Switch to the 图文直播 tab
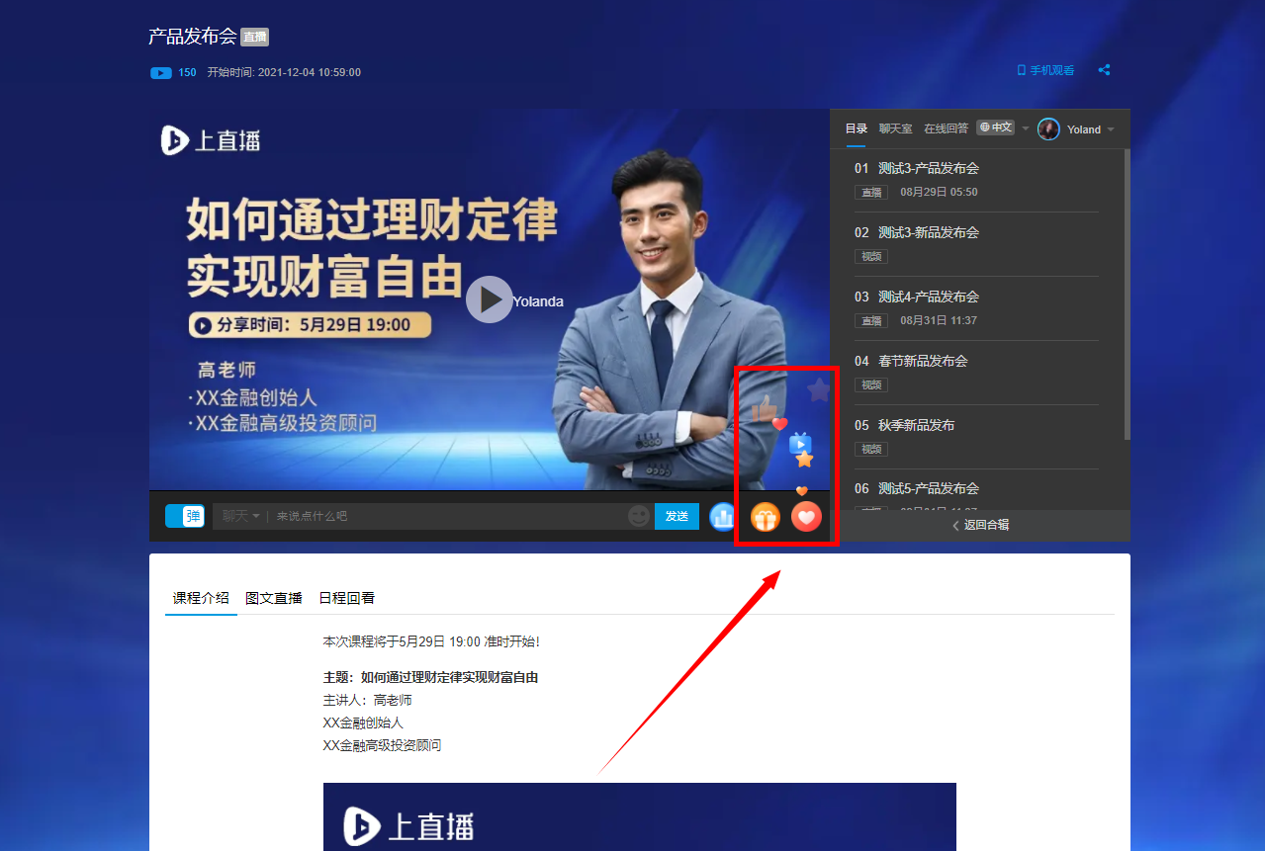Viewport: 1265px width, 851px height. 274,598
